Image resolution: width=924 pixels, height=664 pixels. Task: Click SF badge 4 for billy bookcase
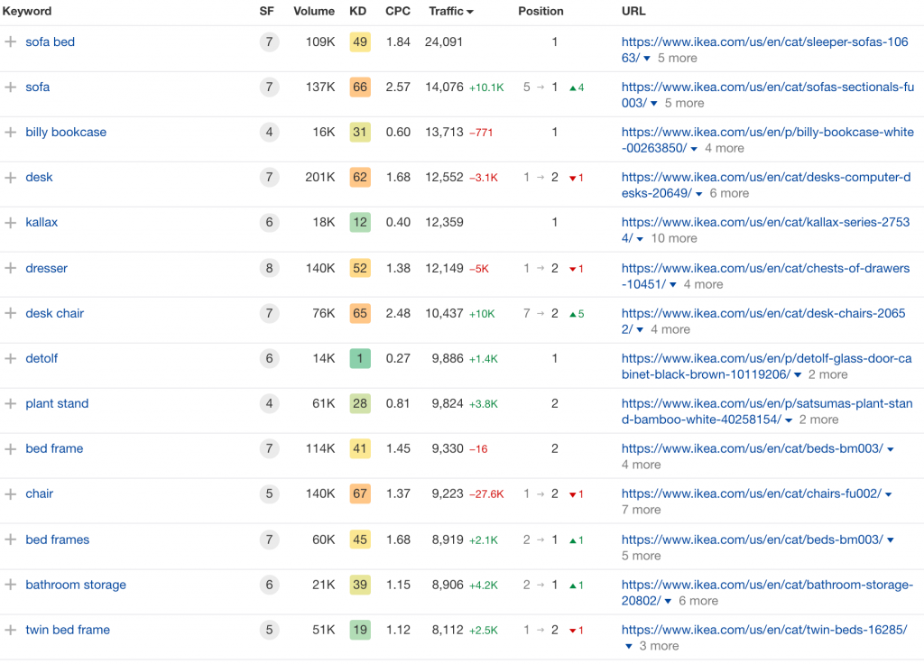(269, 132)
